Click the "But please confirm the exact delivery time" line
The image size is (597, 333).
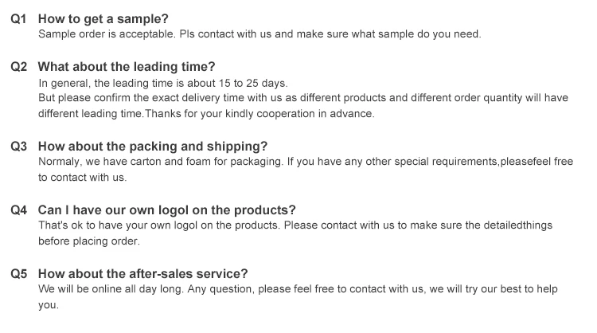pos(303,98)
